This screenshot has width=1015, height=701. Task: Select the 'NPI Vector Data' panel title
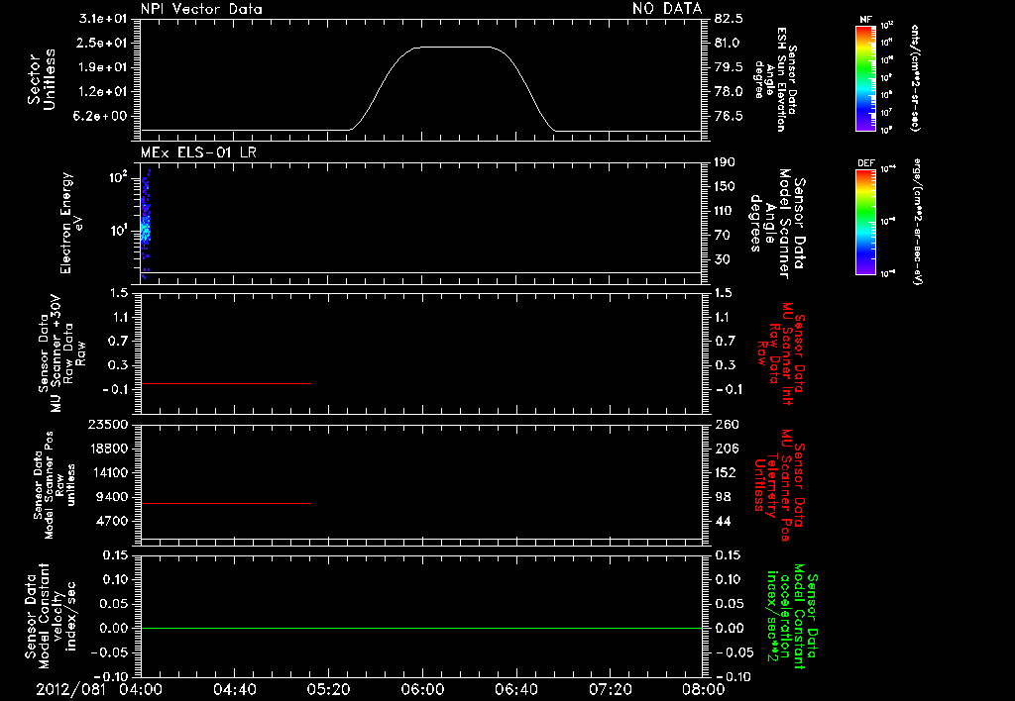click(x=202, y=9)
